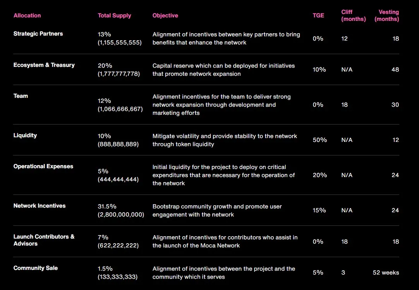
Task: Select the 50% TGE value for Liquidity
Action: 319,140
